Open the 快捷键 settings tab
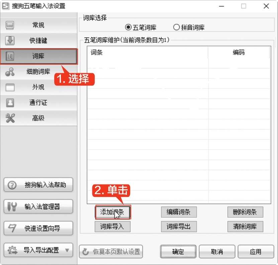The height and width of the screenshot is (265, 278). 39,41
